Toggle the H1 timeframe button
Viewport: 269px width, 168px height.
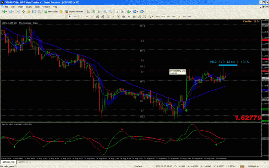168,17
